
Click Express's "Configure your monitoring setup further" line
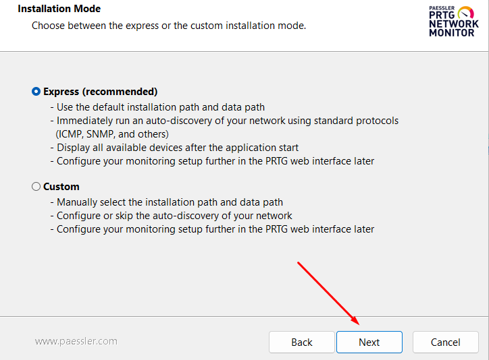[212, 161]
